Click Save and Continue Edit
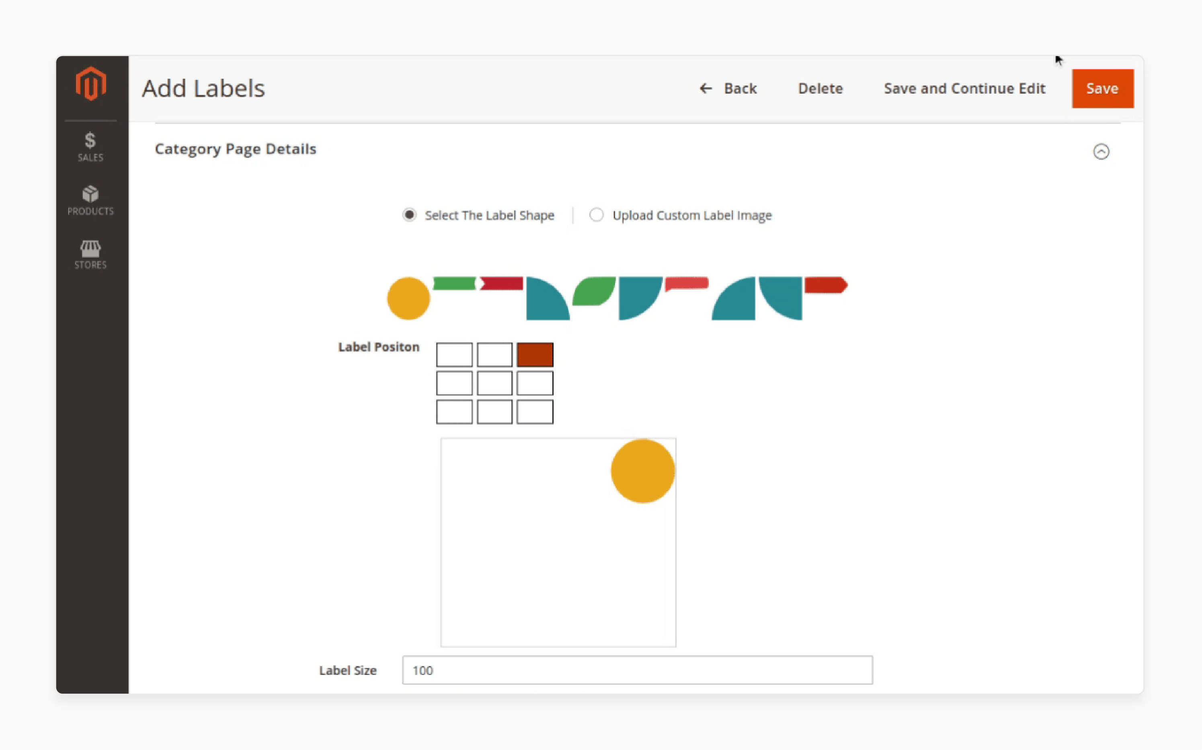The width and height of the screenshot is (1202, 750). pyautogui.click(x=965, y=88)
